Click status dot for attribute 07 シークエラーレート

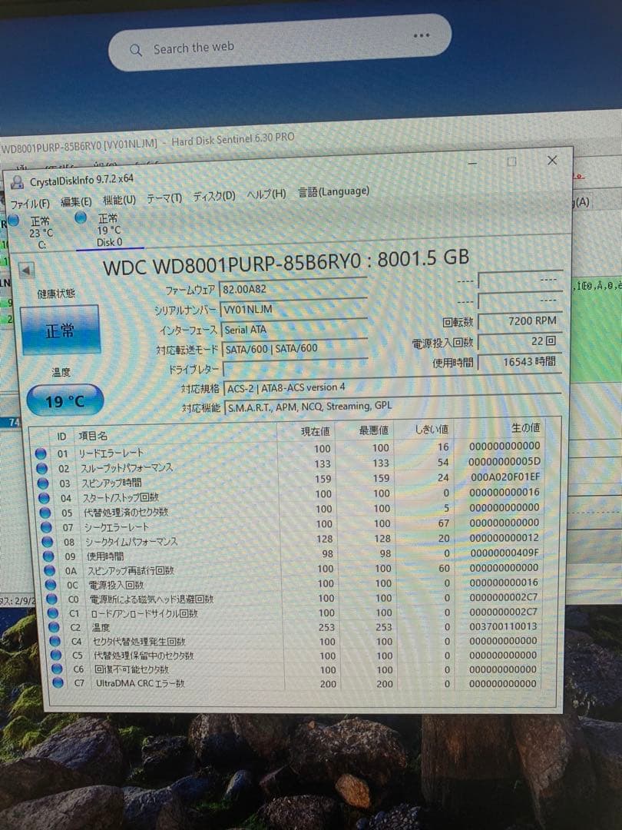pyautogui.click(x=46, y=527)
